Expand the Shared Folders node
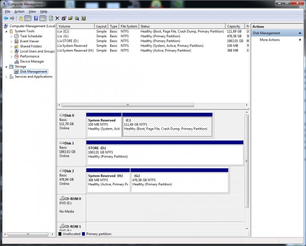Image resolution: width=306 pixels, height=246 pixels. click(12, 46)
